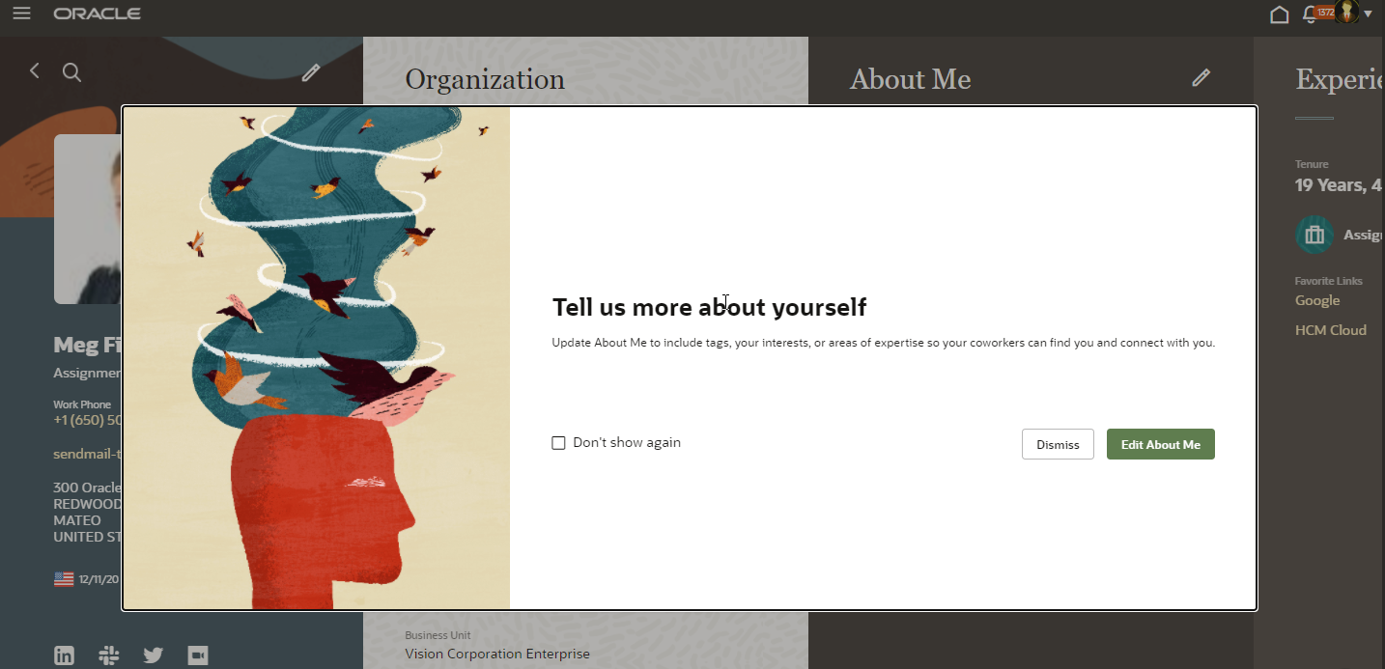Viewport: 1385px width, 669px height.
Task: Open the Google favorite link
Action: [1317, 300]
